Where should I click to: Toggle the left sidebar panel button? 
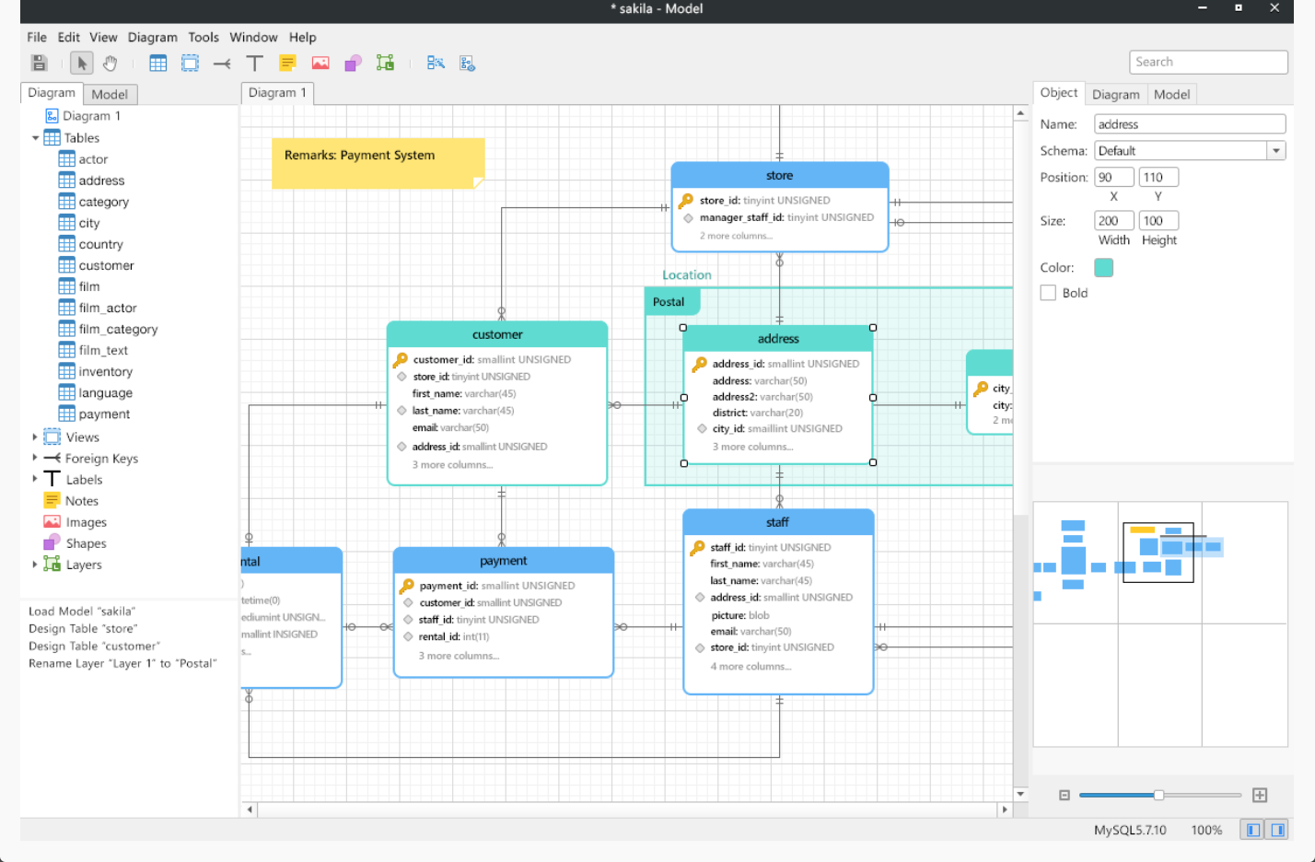(1252, 830)
